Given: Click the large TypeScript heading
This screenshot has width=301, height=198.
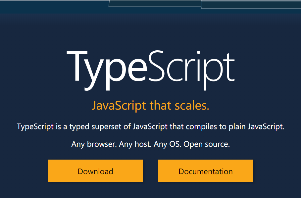Looking at the screenshot, I should click(150, 70).
